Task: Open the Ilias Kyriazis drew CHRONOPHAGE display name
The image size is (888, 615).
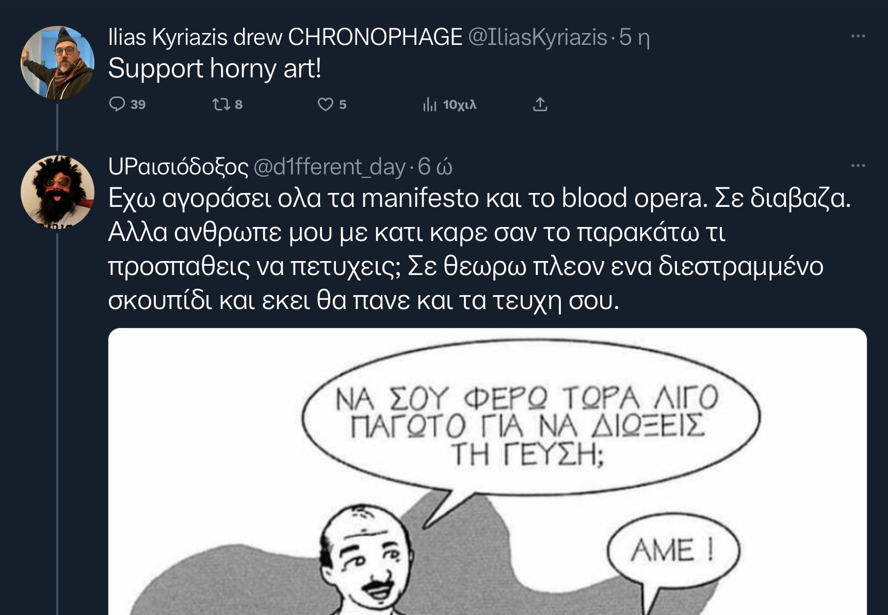Action: coord(285,37)
